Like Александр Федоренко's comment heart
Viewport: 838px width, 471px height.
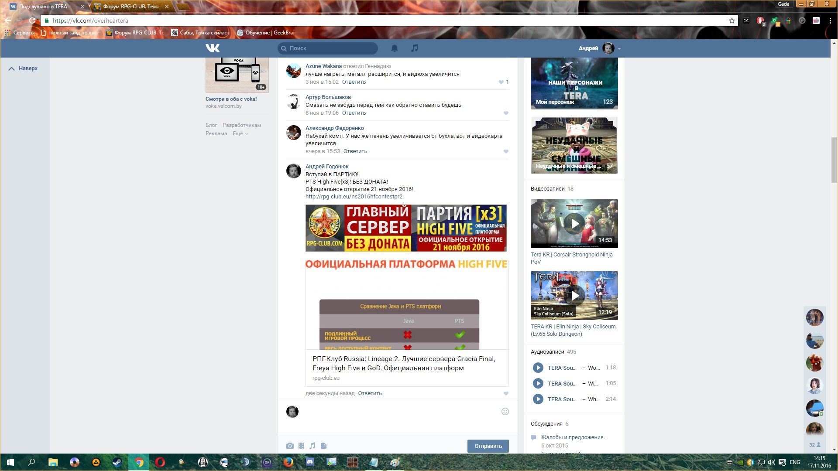click(506, 151)
